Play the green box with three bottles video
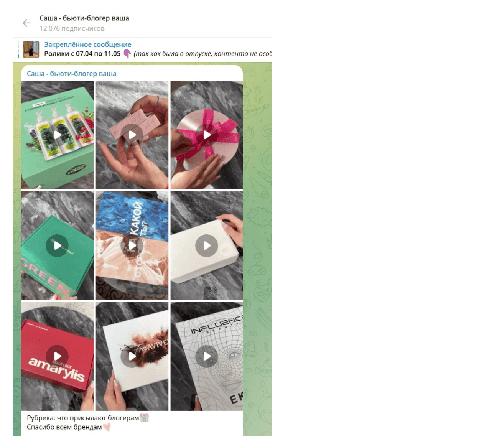This screenshot has height=448, width=484. 58,135
